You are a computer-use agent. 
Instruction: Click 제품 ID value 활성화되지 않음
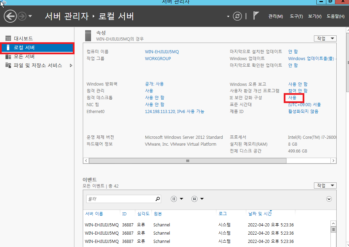[x=303, y=111]
